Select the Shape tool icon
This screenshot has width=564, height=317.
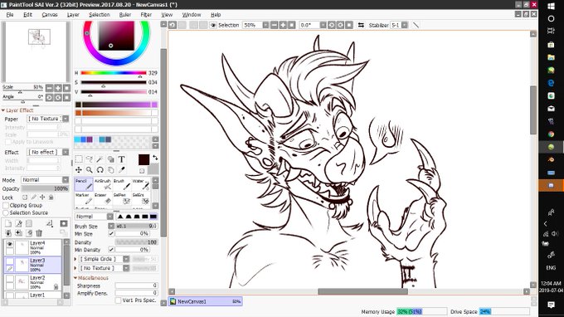(111, 159)
